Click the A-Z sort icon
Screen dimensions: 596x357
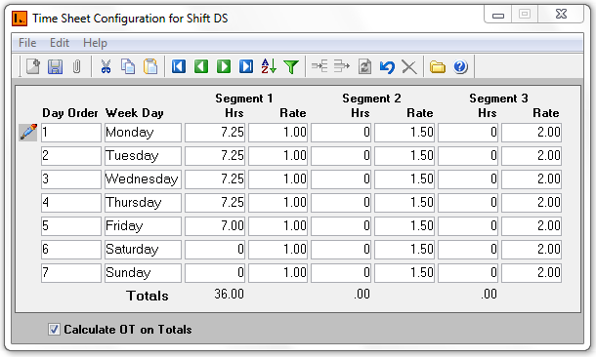click(269, 66)
